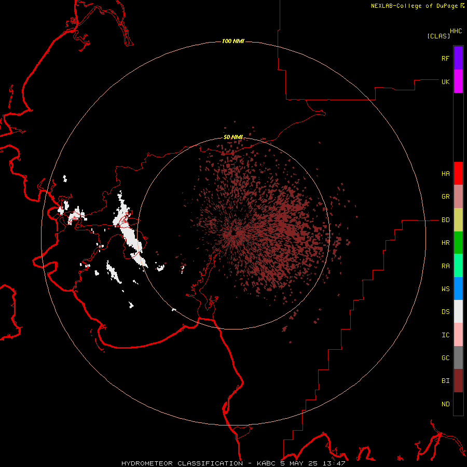Viewport: 467px width, 467px height.
Task: Click the HYDROMETEOR CLASSIFICATION title text
Action: (x=182, y=463)
